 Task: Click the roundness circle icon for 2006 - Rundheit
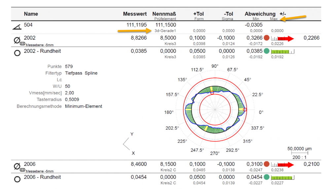[x=17, y=179]
